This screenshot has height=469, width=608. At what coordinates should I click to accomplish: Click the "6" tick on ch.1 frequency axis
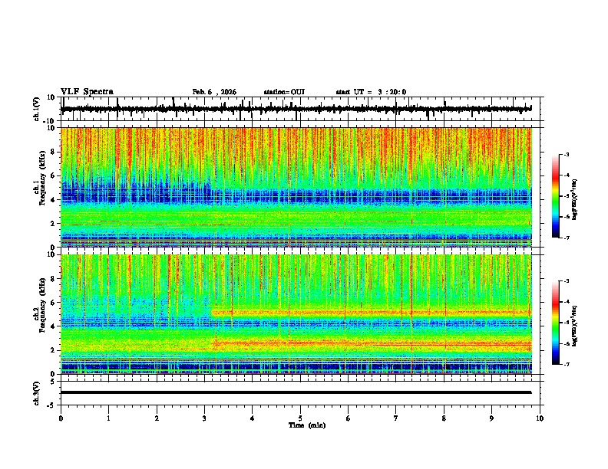(x=53, y=175)
